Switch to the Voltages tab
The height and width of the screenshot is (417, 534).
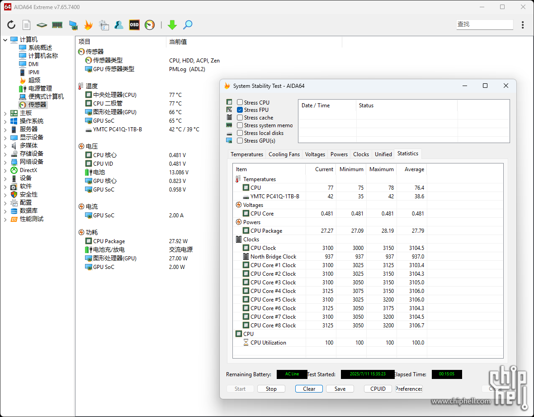(315, 154)
